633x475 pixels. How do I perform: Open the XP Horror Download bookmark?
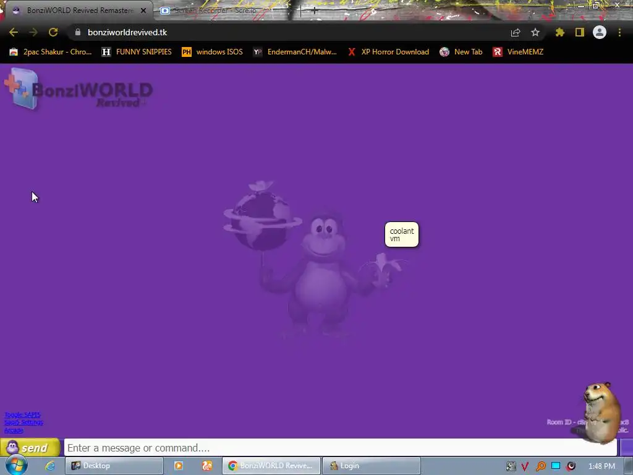pos(388,52)
